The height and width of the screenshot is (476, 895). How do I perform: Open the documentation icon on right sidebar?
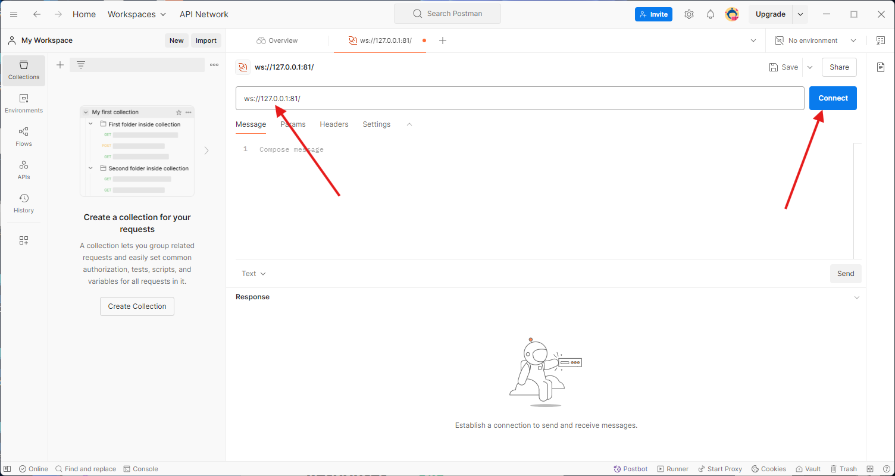[x=881, y=67]
